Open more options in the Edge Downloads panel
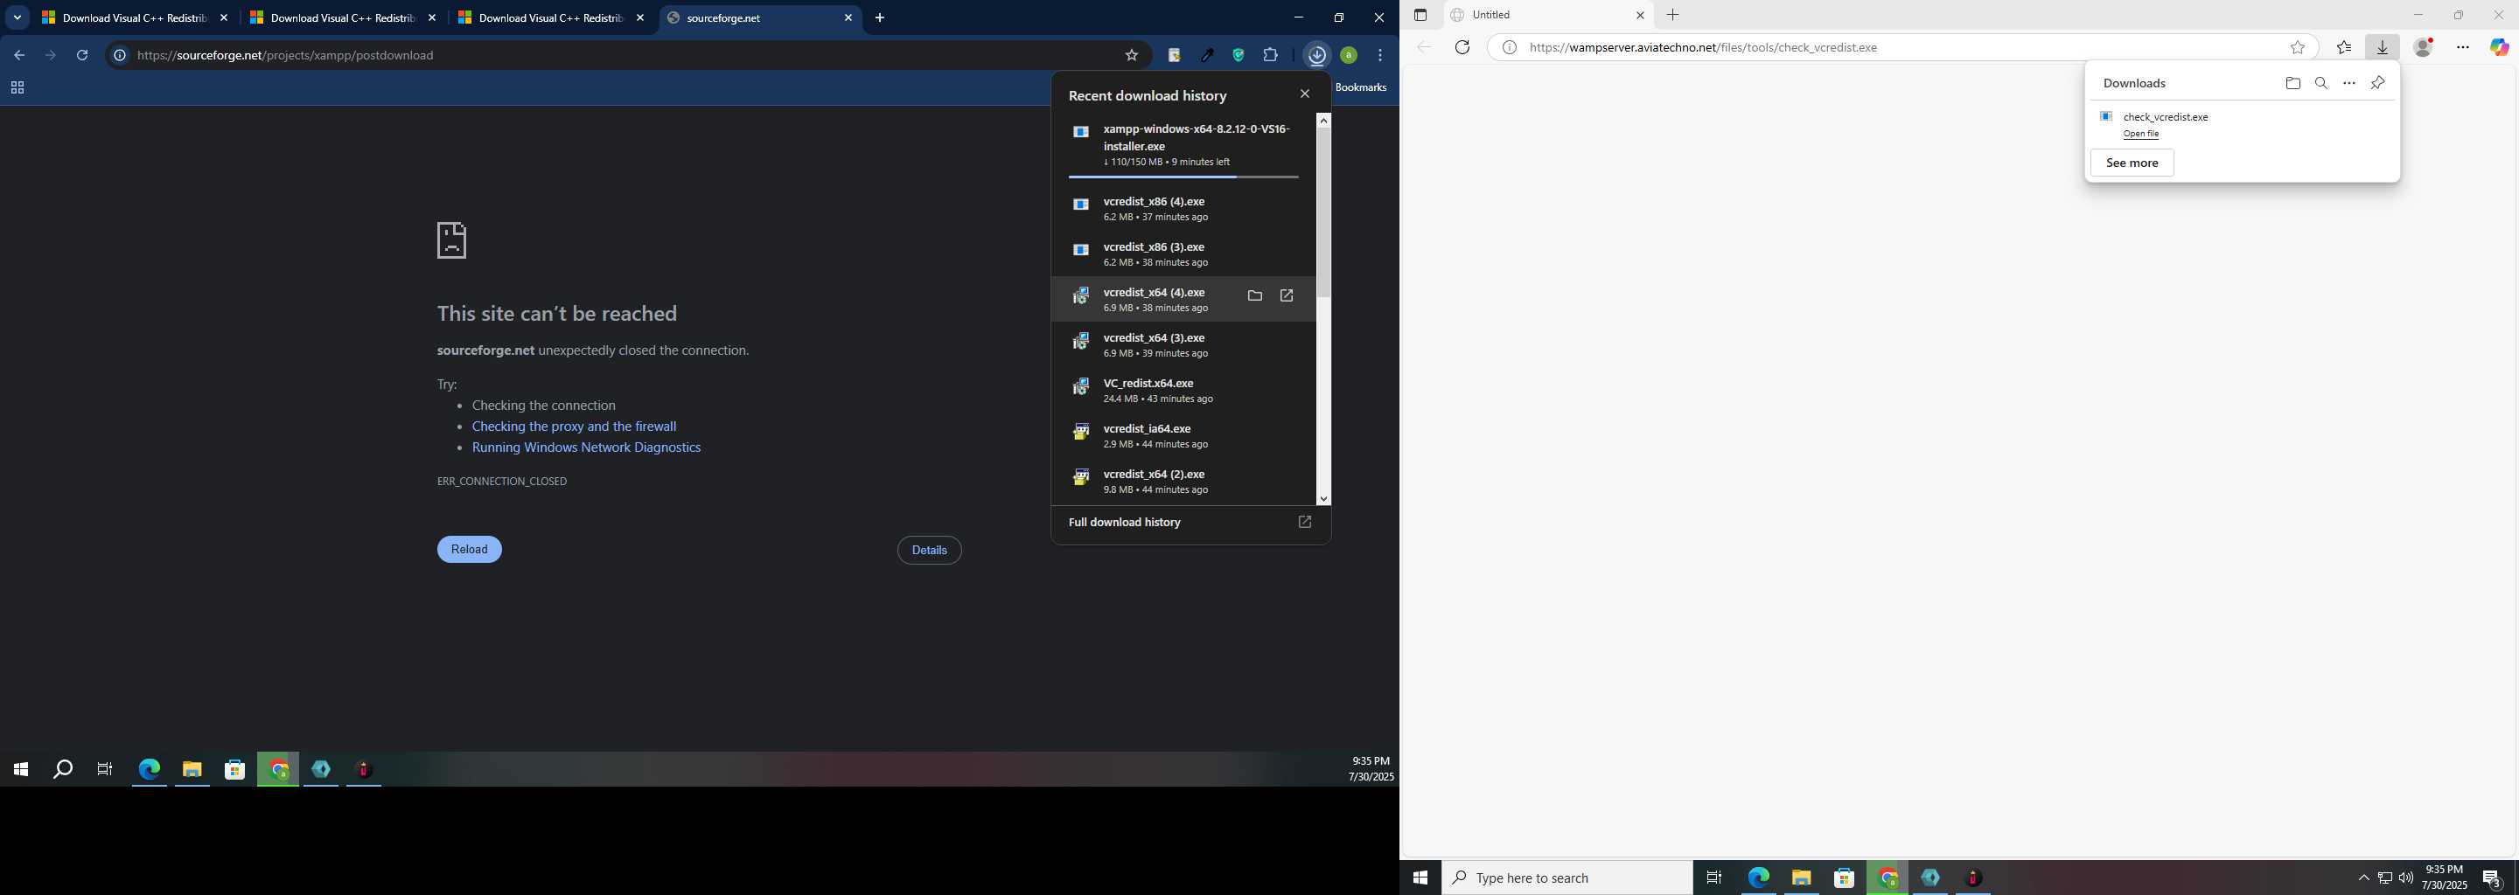 click(x=2348, y=83)
